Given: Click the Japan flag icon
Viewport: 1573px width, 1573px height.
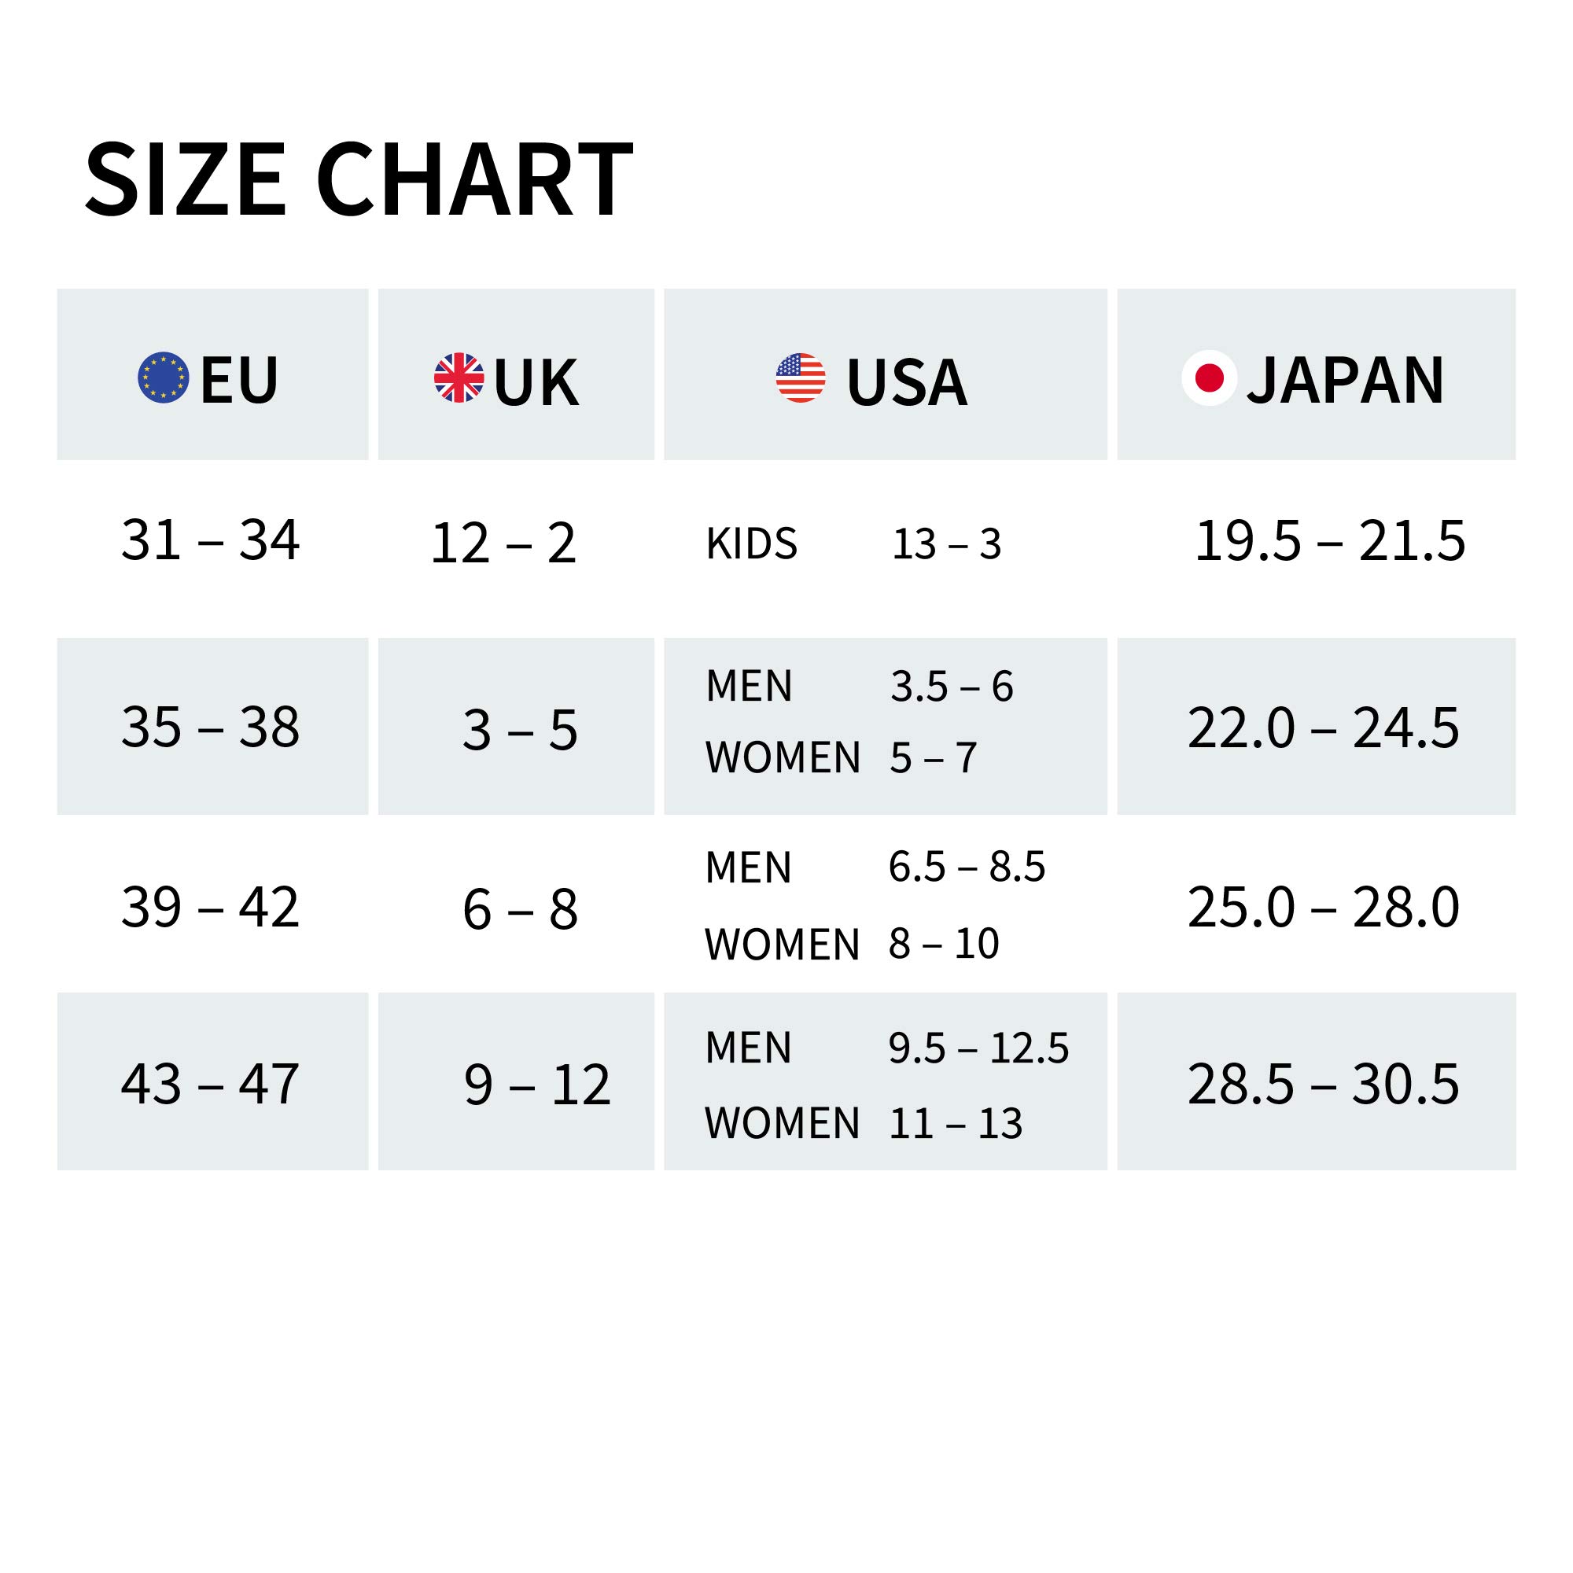Looking at the screenshot, I should (1209, 378).
